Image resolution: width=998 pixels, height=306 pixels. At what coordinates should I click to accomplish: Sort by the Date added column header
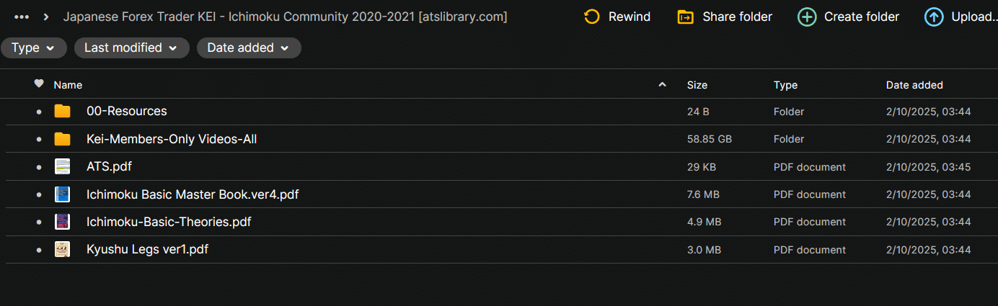click(x=914, y=85)
